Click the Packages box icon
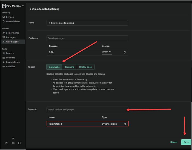192x150 pixels. tap(4, 37)
